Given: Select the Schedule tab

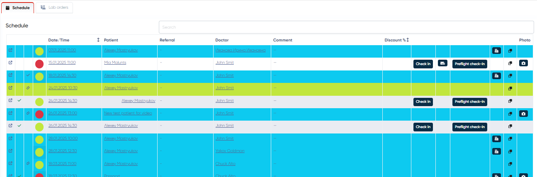Looking at the screenshot, I should coord(17,7).
